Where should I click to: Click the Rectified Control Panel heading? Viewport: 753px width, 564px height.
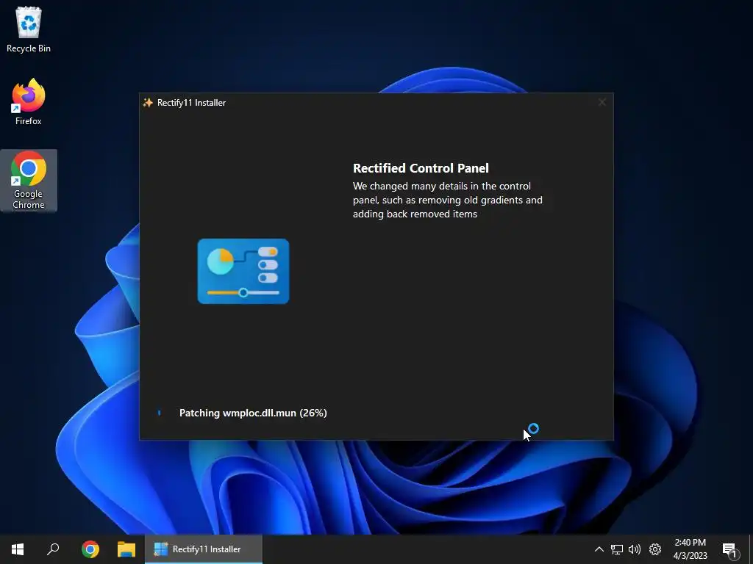421,168
